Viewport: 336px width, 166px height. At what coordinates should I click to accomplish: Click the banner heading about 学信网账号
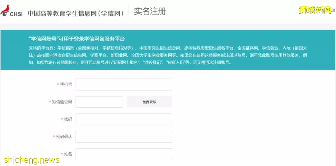click(77, 39)
